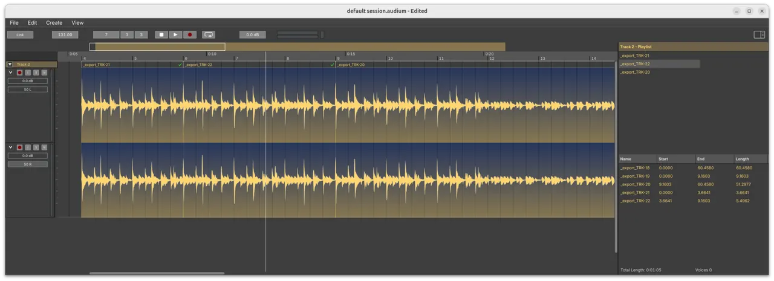Stop playback with the square Stop button
The height and width of the screenshot is (281, 774).
click(161, 35)
